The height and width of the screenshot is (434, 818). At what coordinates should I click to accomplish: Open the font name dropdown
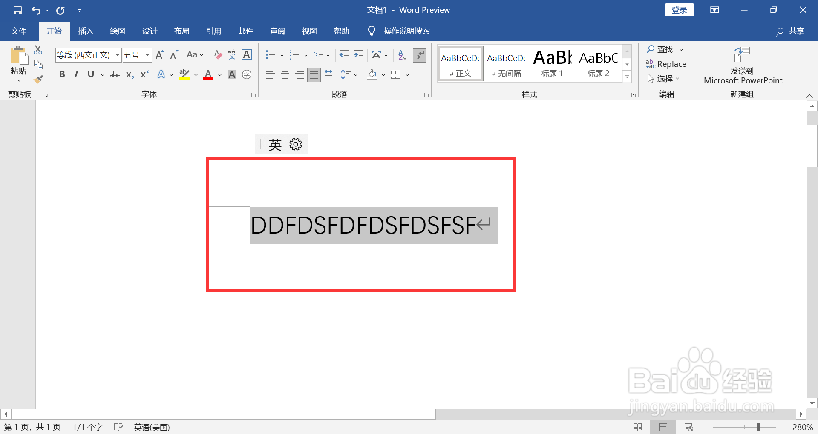117,55
